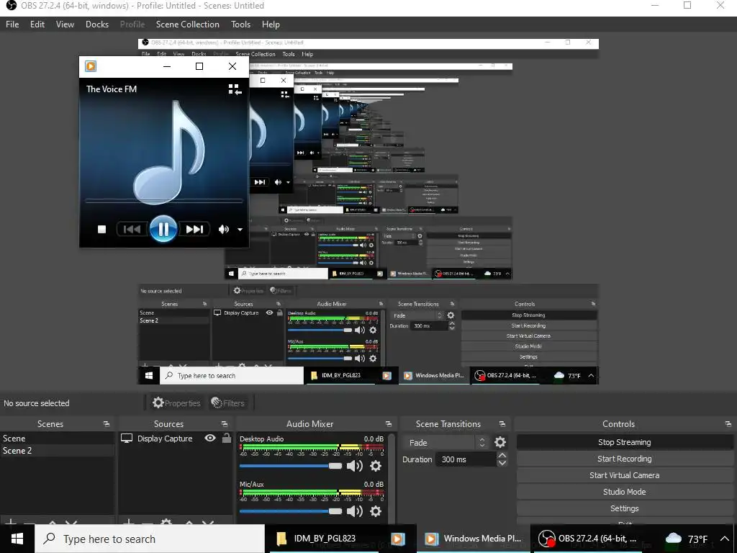737x553 pixels.
Task: Pop out the Scene Transitions dock
Action: [502, 424]
